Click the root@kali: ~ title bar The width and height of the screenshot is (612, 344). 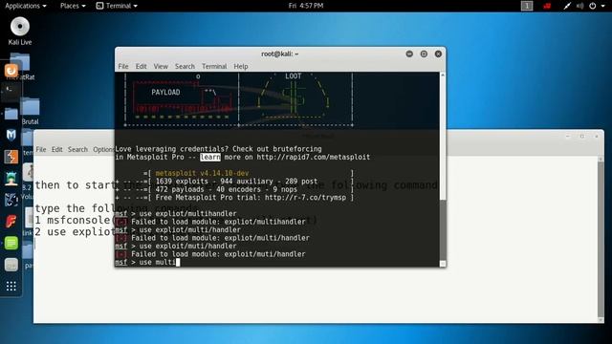(x=280, y=54)
